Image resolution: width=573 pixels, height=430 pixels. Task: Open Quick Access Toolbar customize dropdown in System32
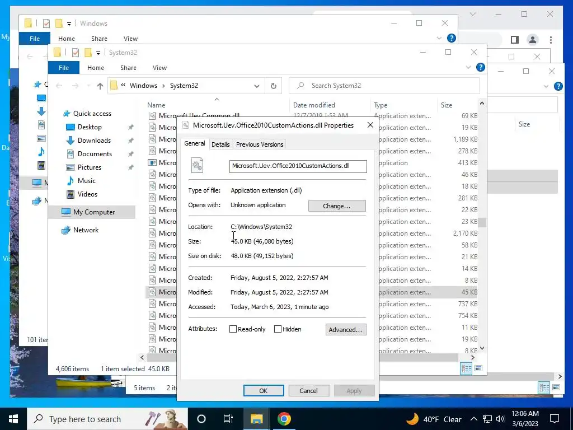click(98, 53)
